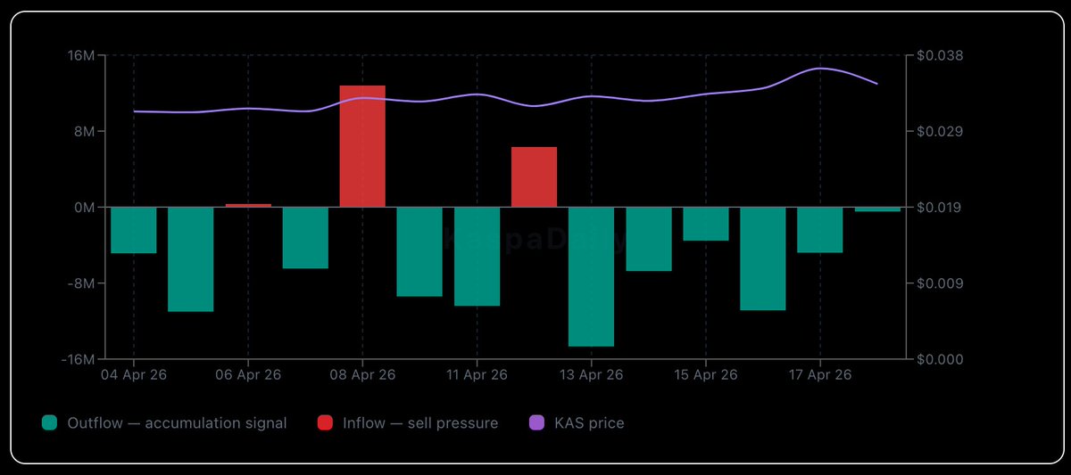
Task: Select the teal outflow bar at 17 Apr
Action: [819, 230]
